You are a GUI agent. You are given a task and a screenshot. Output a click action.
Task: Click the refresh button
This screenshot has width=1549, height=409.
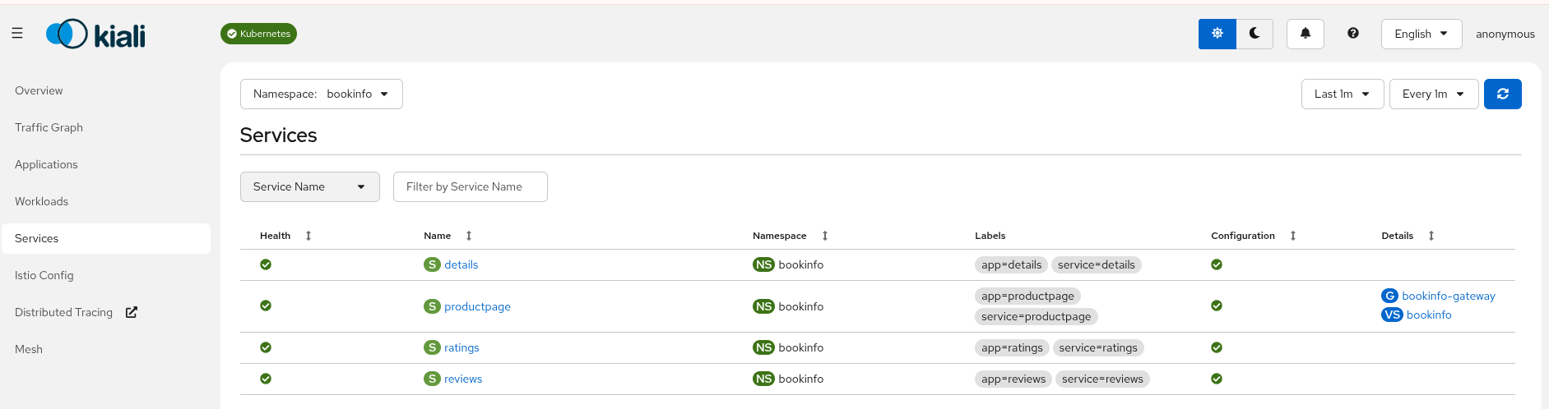(x=1502, y=94)
